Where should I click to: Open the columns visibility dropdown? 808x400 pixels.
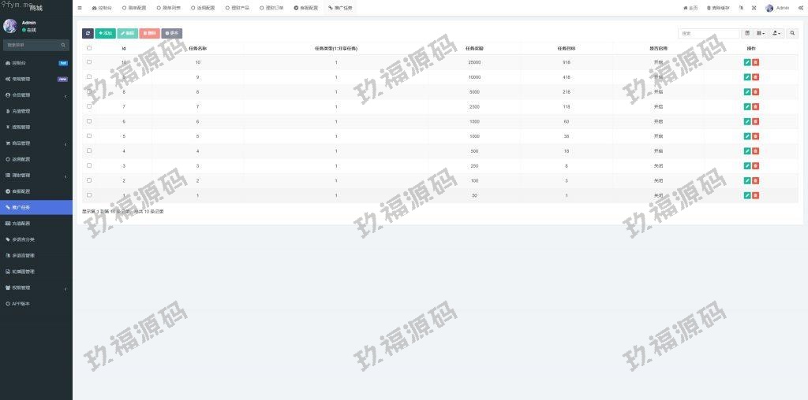(761, 34)
